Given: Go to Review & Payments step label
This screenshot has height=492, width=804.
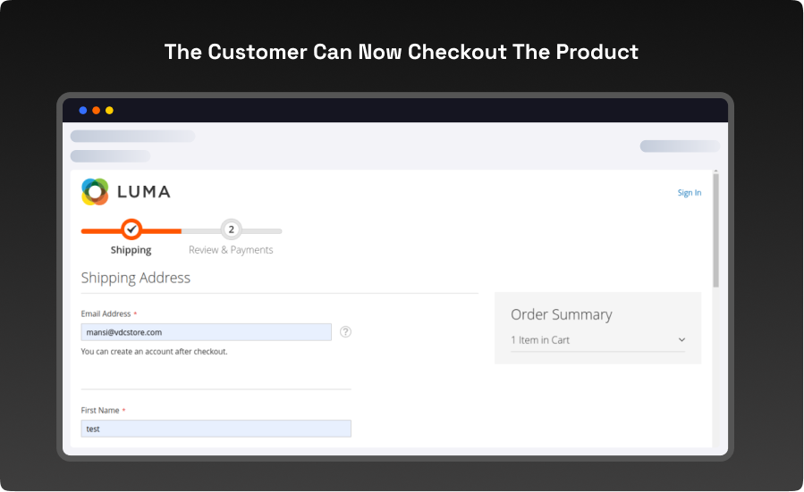Looking at the screenshot, I should [231, 250].
